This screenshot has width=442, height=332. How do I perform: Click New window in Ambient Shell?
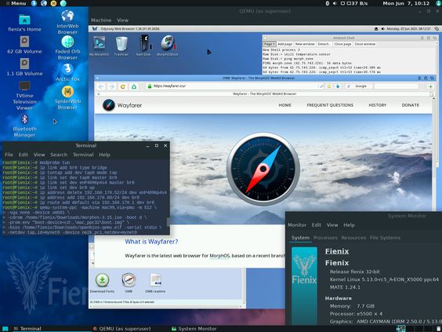pyautogui.click(x=305, y=44)
